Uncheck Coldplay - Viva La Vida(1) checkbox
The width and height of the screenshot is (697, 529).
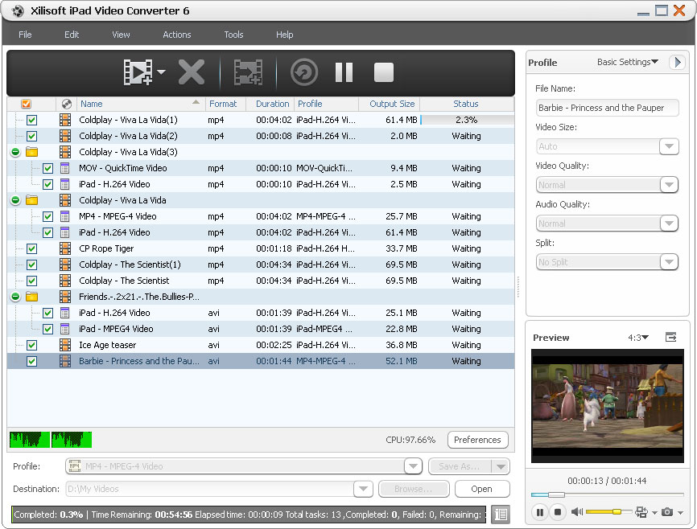[x=31, y=120]
